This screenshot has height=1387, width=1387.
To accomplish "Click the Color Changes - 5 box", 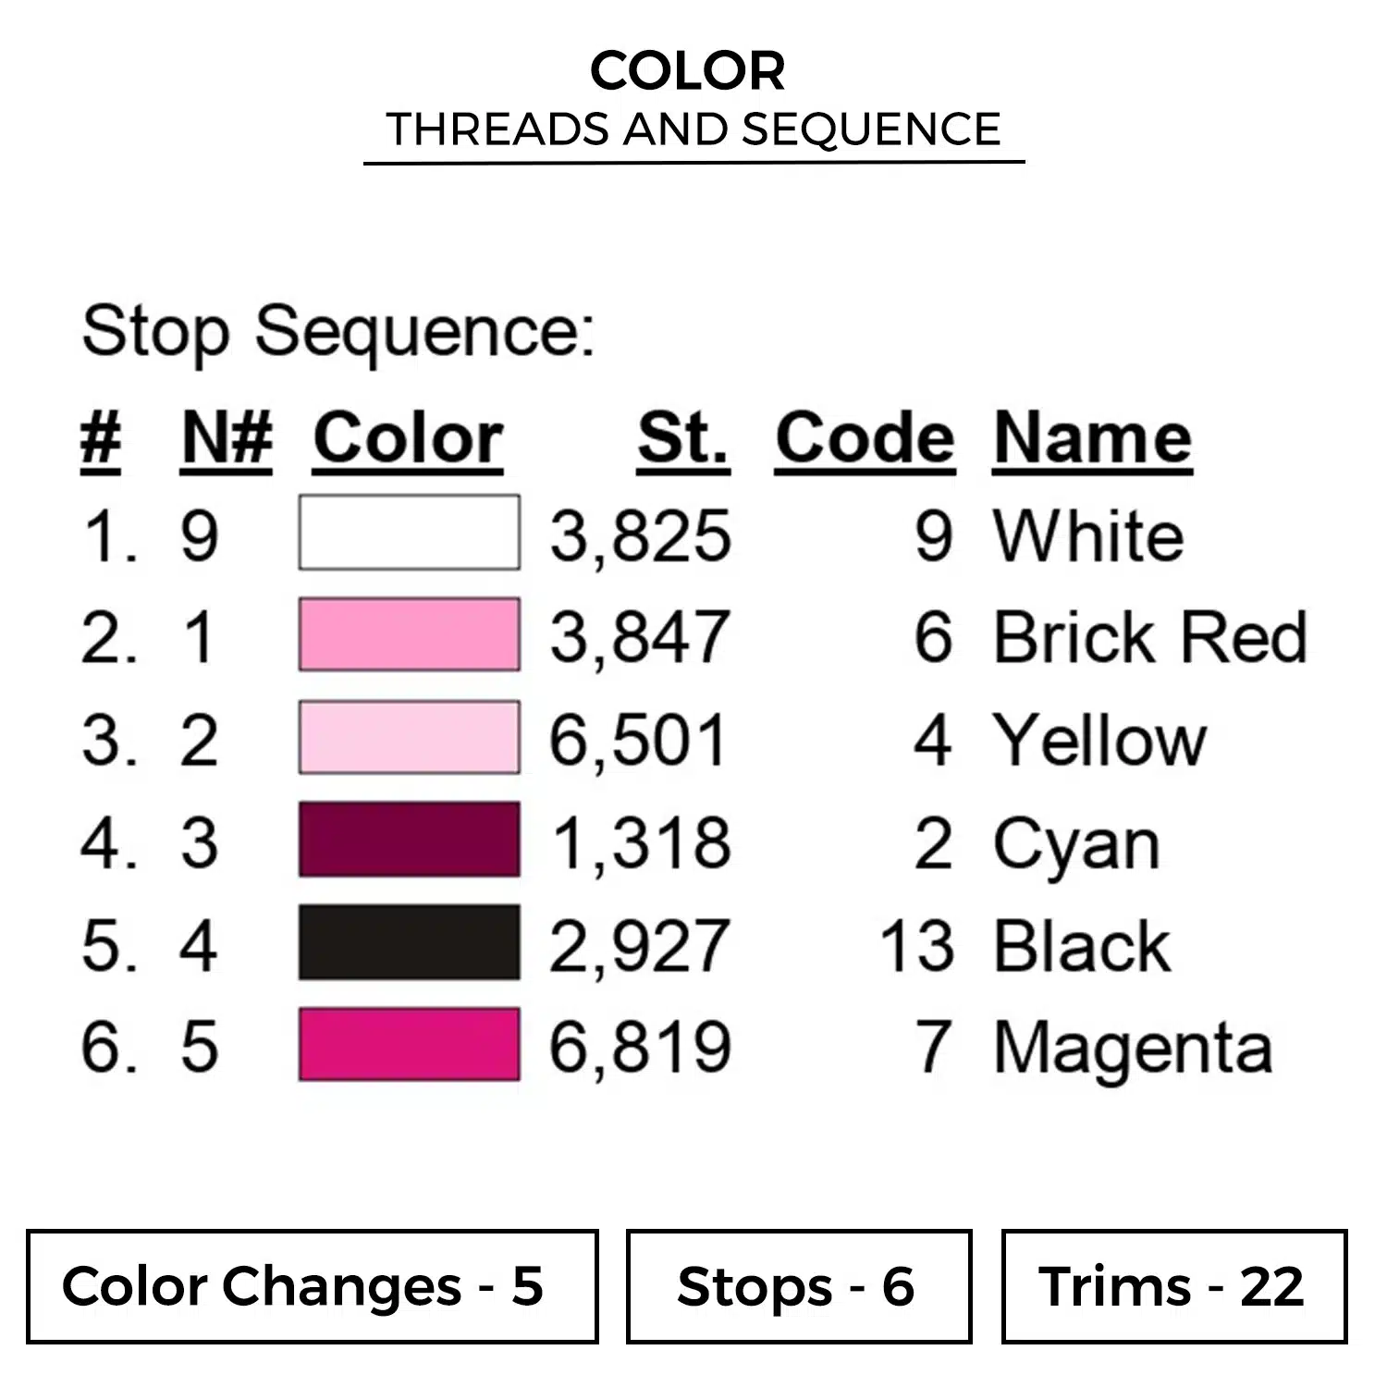I will click(x=312, y=1286).
